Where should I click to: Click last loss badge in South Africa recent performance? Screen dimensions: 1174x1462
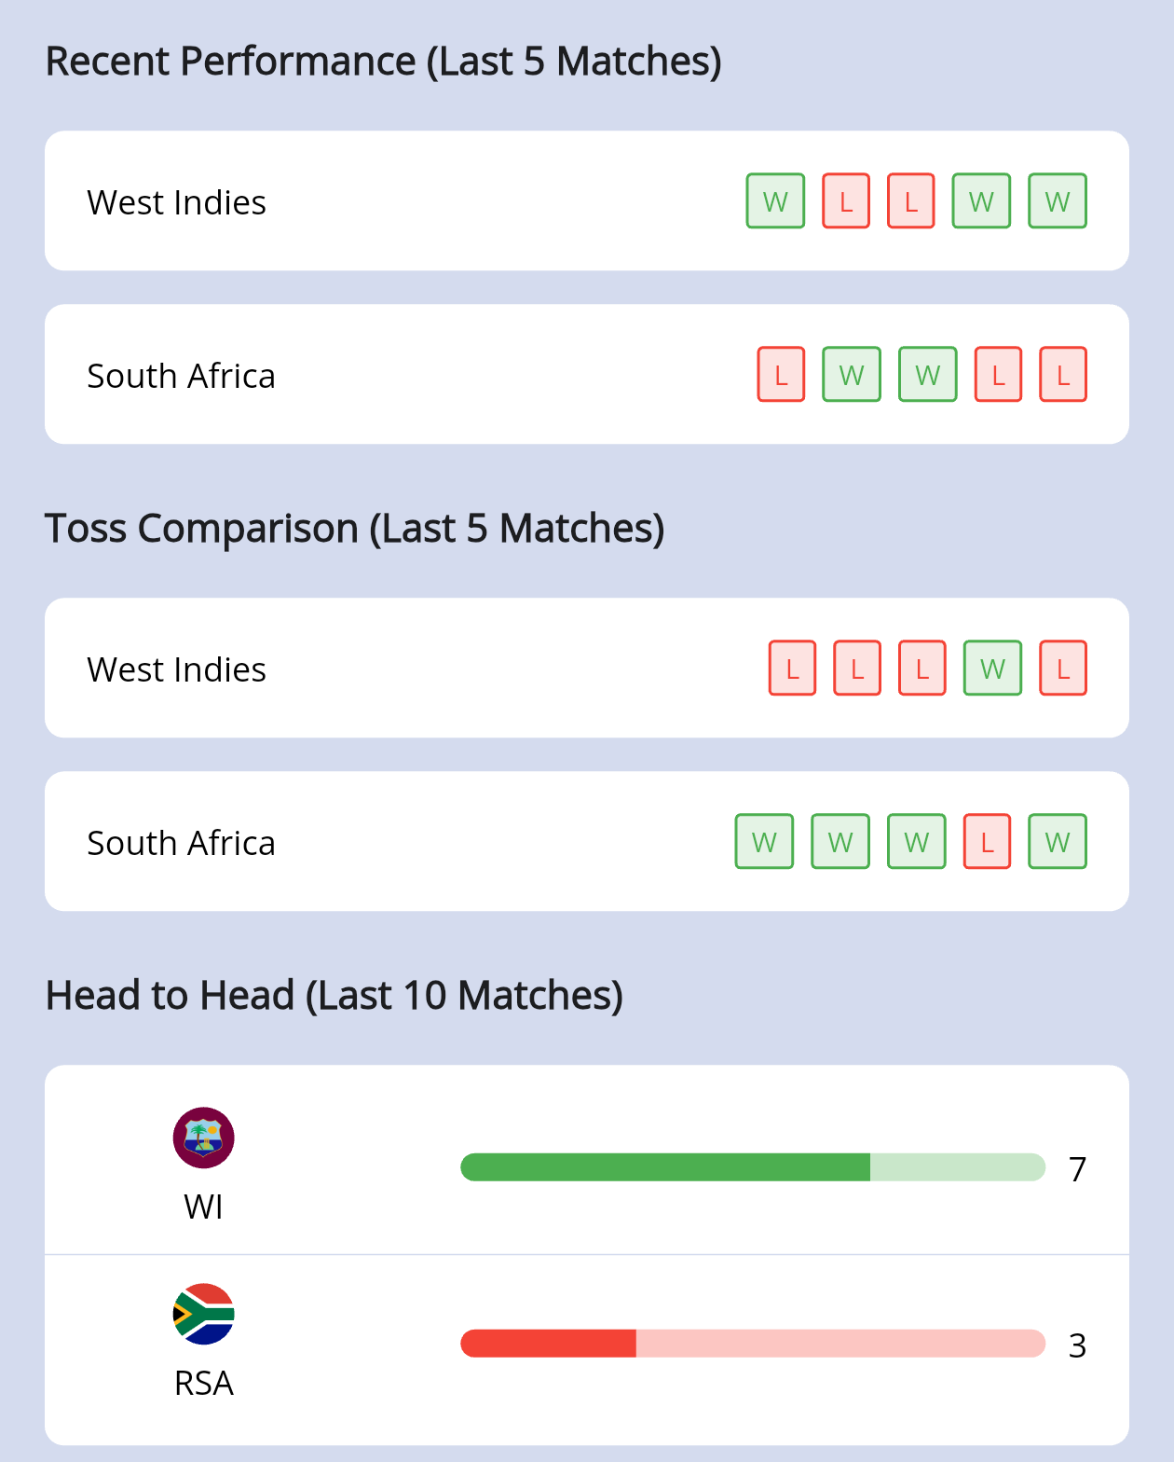(x=1063, y=374)
